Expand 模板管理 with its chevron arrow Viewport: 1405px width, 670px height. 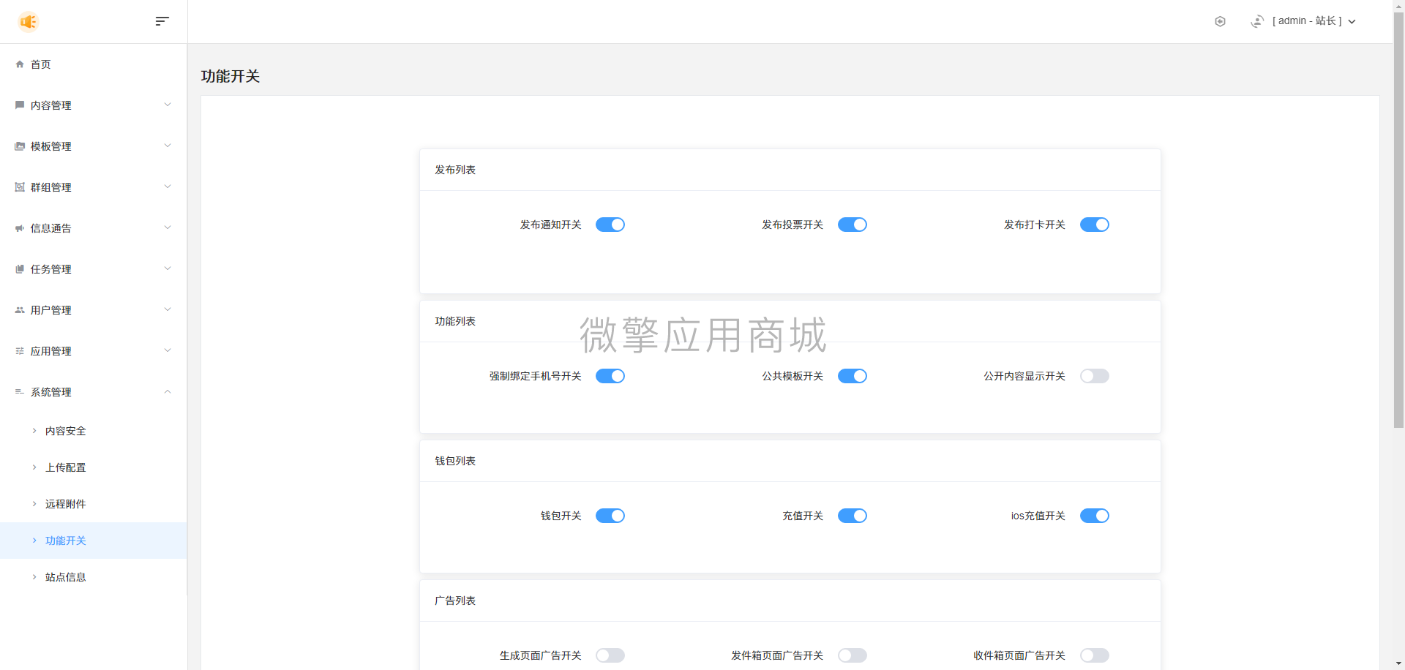tap(168, 146)
